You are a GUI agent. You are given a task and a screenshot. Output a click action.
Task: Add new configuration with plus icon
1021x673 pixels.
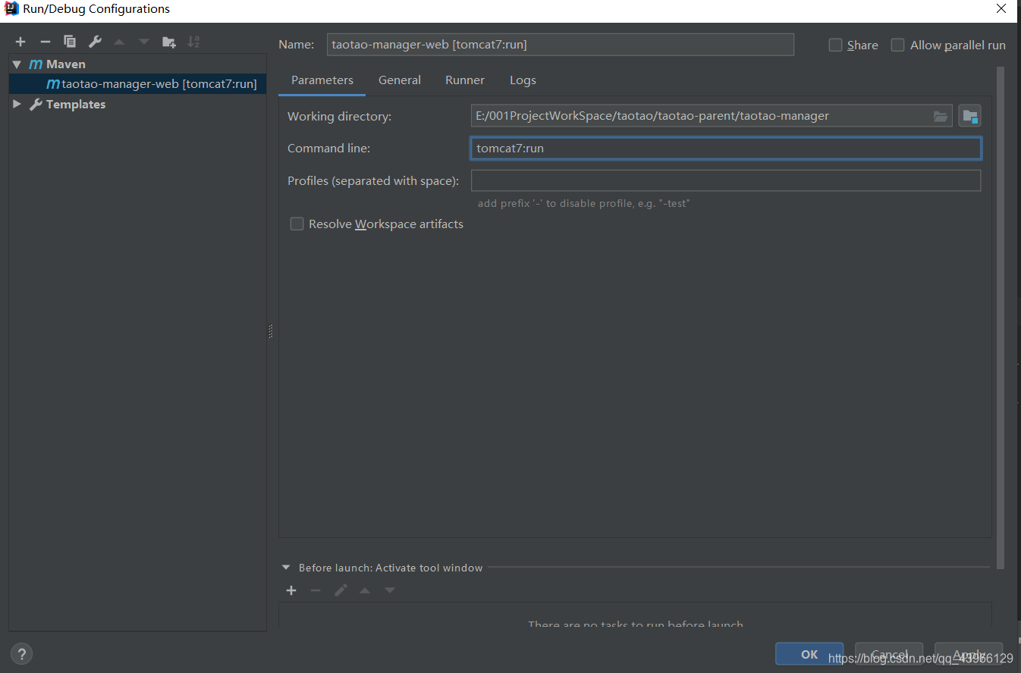tap(20, 42)
